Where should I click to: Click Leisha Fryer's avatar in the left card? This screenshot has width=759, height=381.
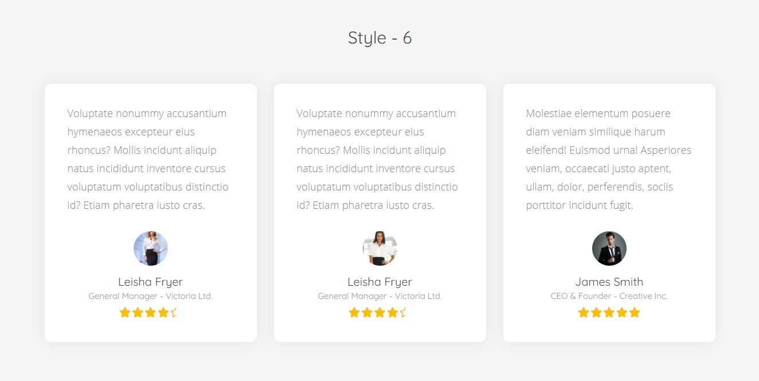tap(151, 248)
